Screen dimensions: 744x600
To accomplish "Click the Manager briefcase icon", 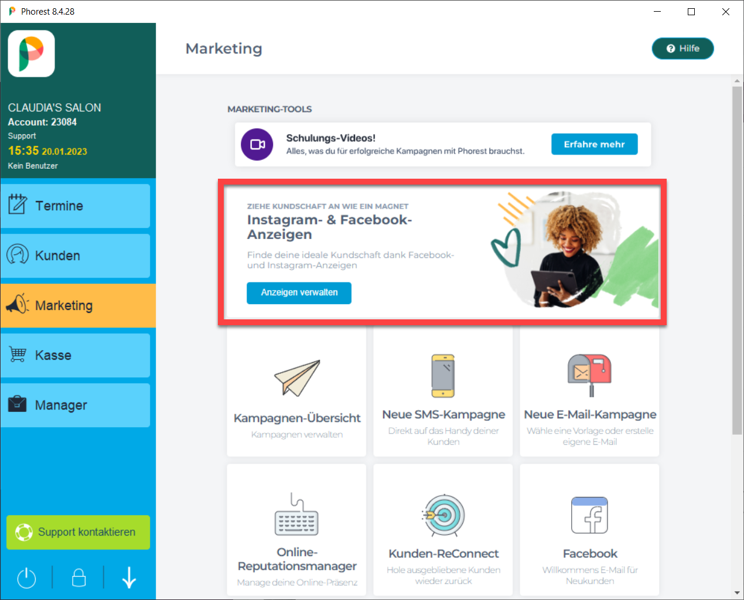I will [18, 404].
